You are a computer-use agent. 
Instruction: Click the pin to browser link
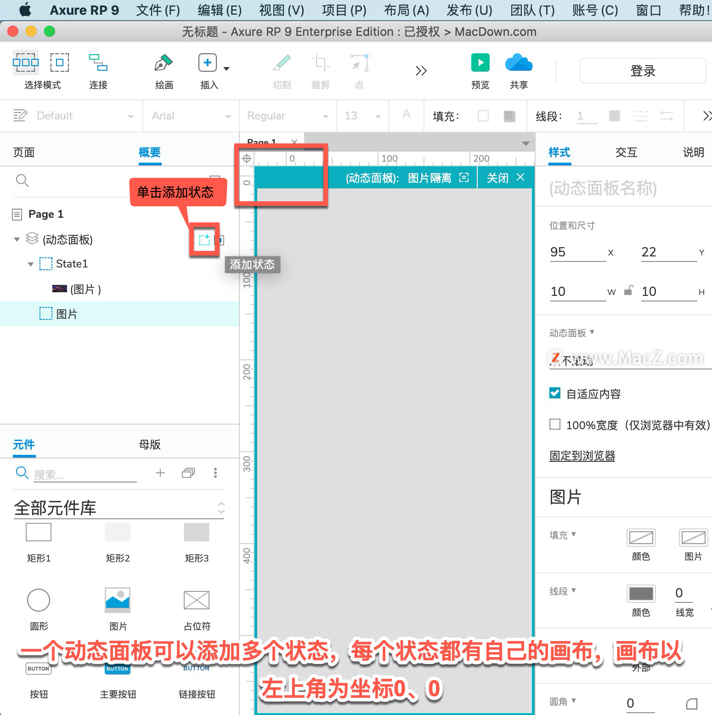(582, 456)
